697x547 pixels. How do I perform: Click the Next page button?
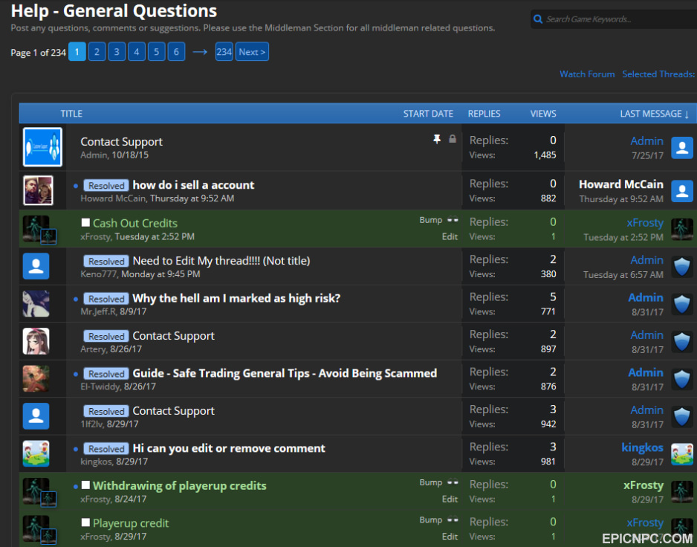pos(252,52)
